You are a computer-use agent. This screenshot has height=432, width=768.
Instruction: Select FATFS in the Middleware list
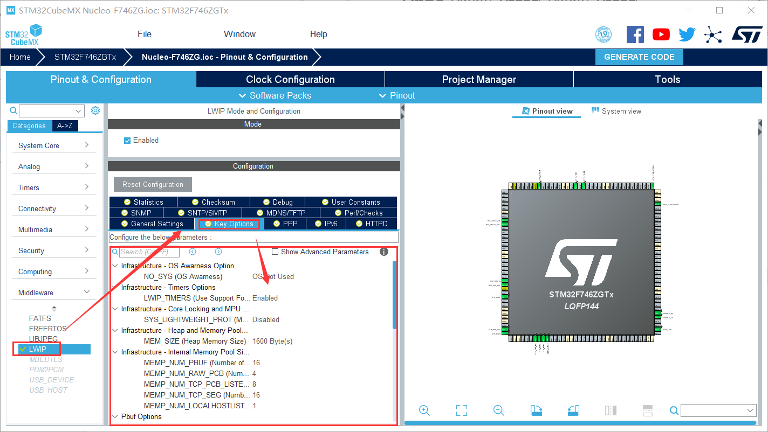[40, 318]
